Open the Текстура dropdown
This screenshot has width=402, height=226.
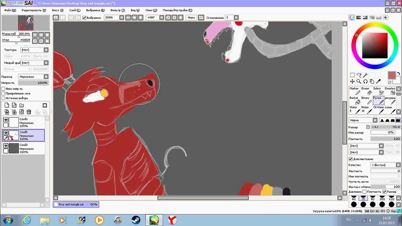35,50
